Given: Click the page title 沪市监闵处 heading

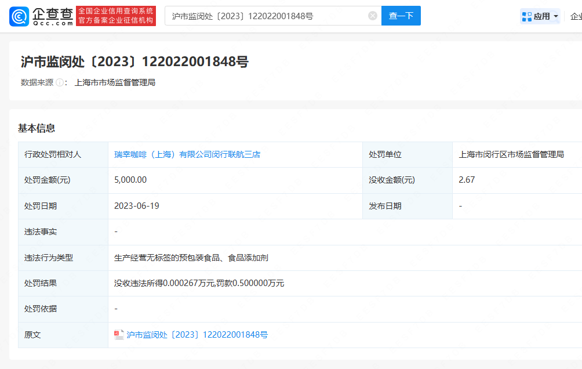Looking at the screenshot, I should [134, 62].
